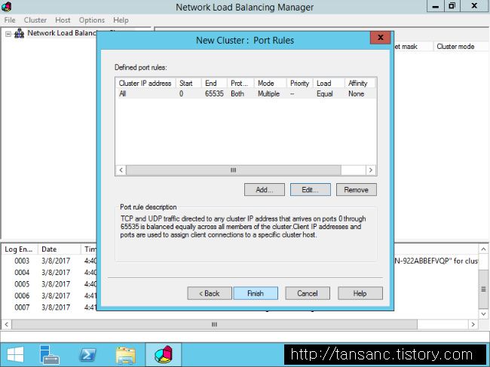Click the '65535' end port cell
490x367 pixels.
(214, 93)
